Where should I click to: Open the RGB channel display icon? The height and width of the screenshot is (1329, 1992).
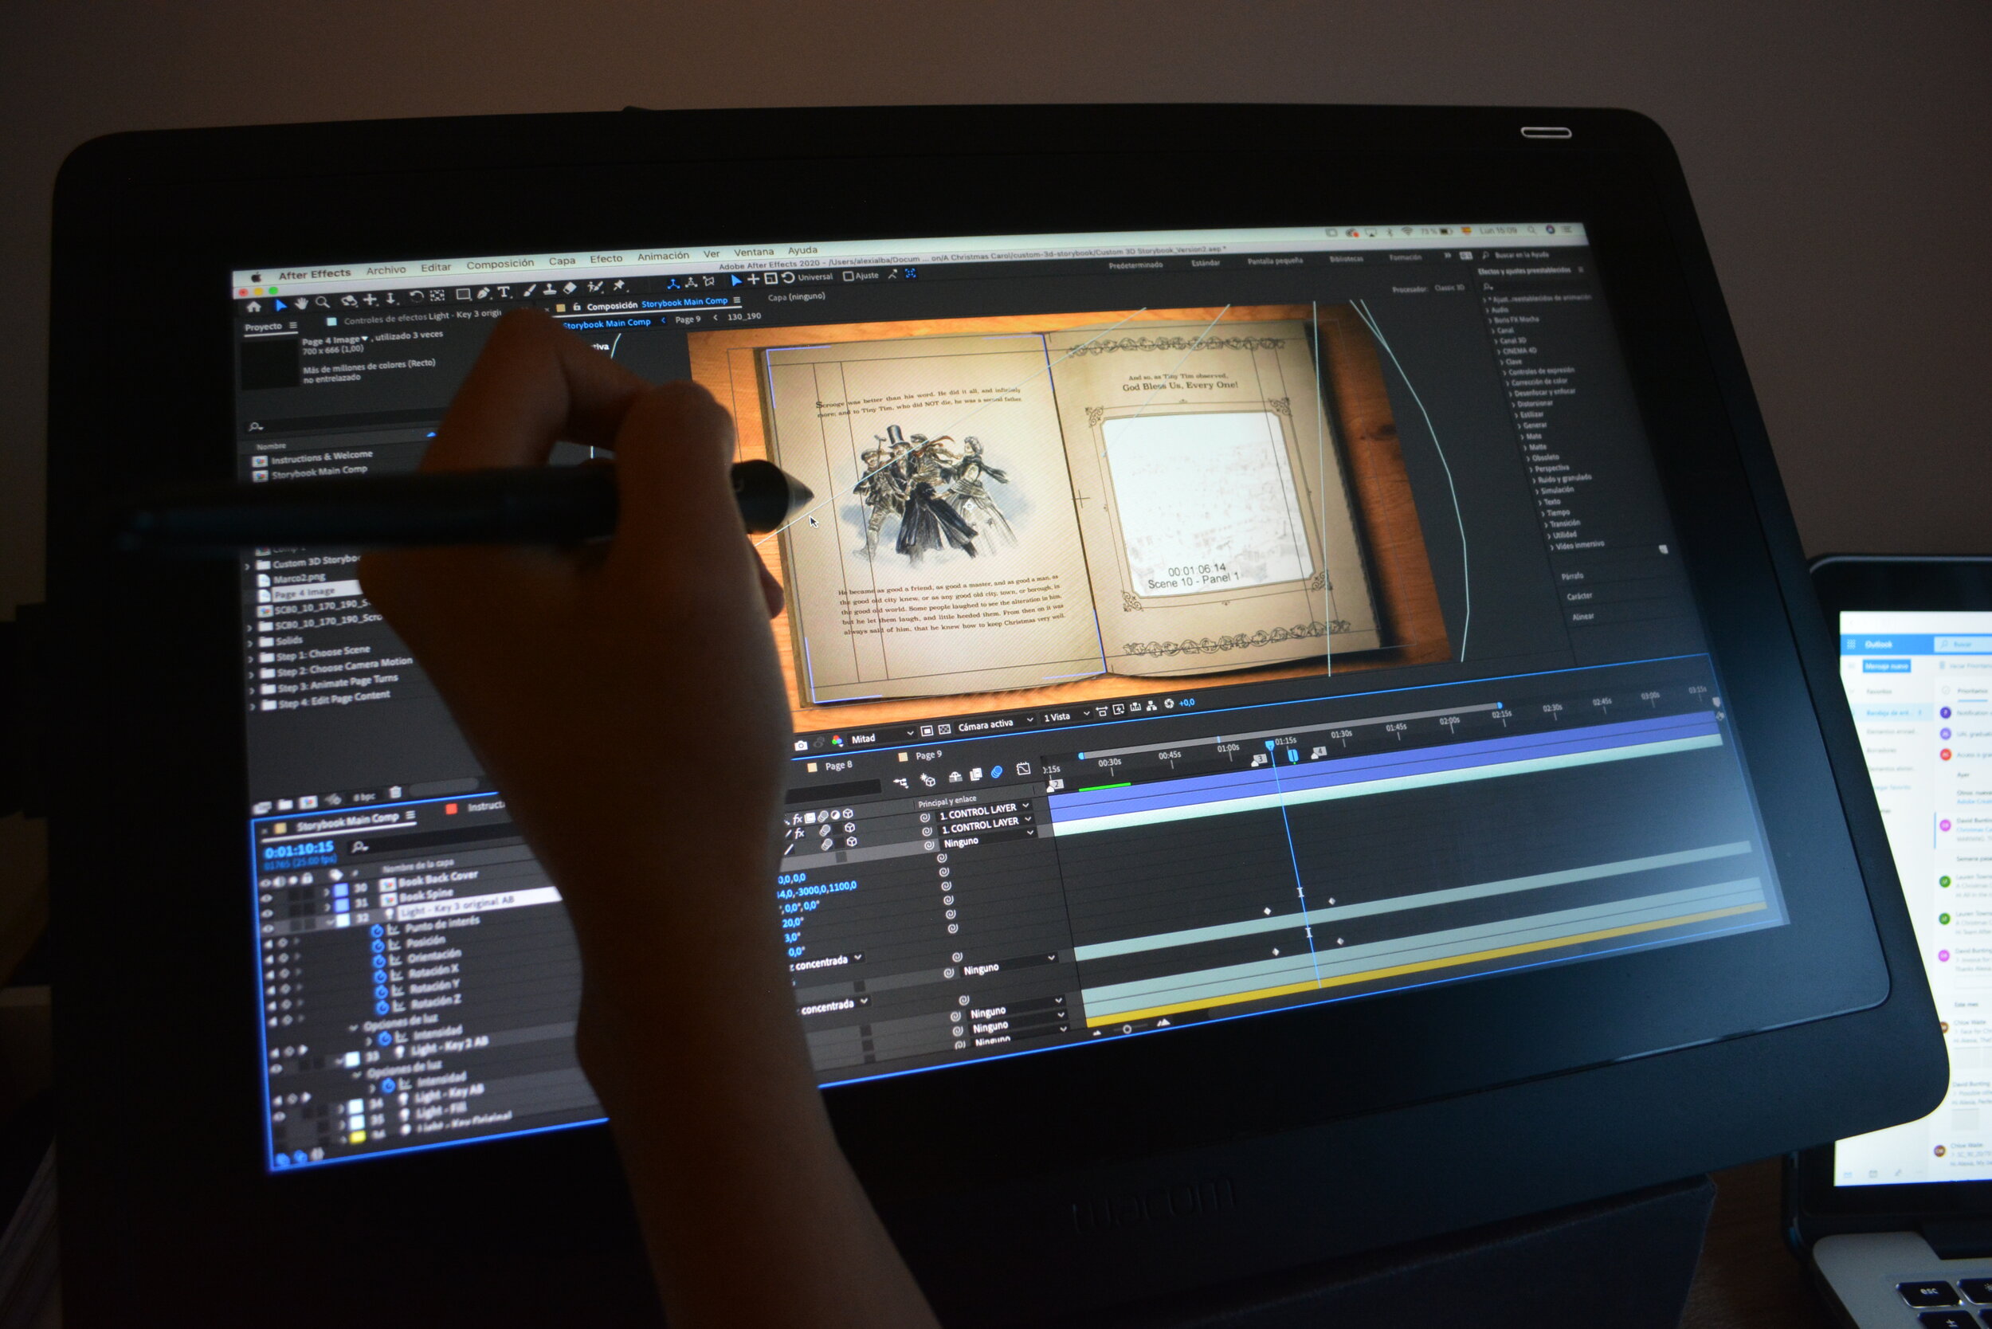tap(837, 742)
